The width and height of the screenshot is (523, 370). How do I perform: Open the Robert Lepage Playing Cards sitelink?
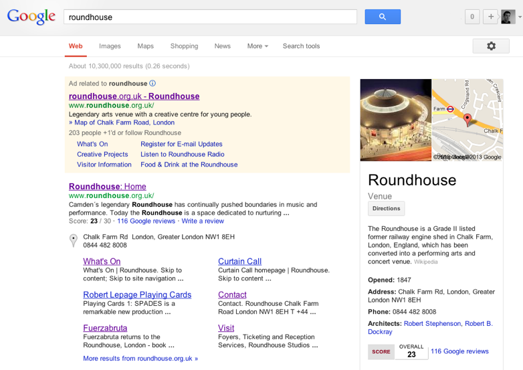coord(137,294)
